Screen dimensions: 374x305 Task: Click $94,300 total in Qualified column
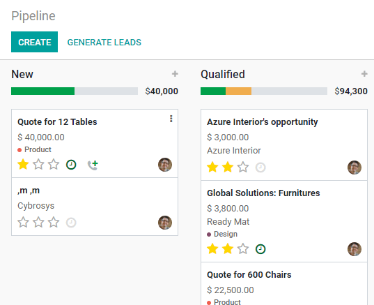click(351, 91)
